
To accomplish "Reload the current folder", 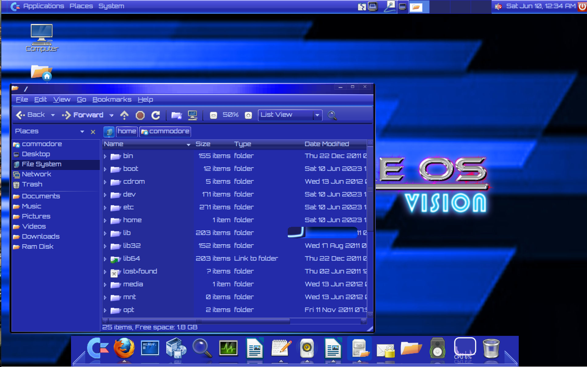I will click(x=156, y=115).
